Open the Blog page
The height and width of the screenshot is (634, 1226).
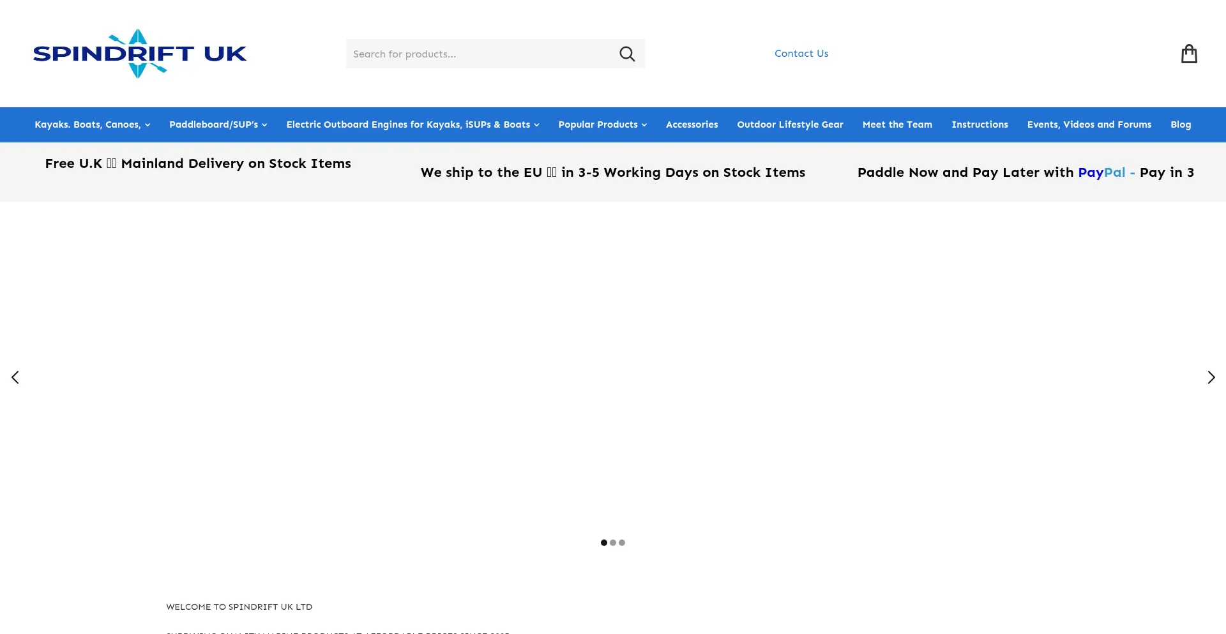pos(1181,125)
